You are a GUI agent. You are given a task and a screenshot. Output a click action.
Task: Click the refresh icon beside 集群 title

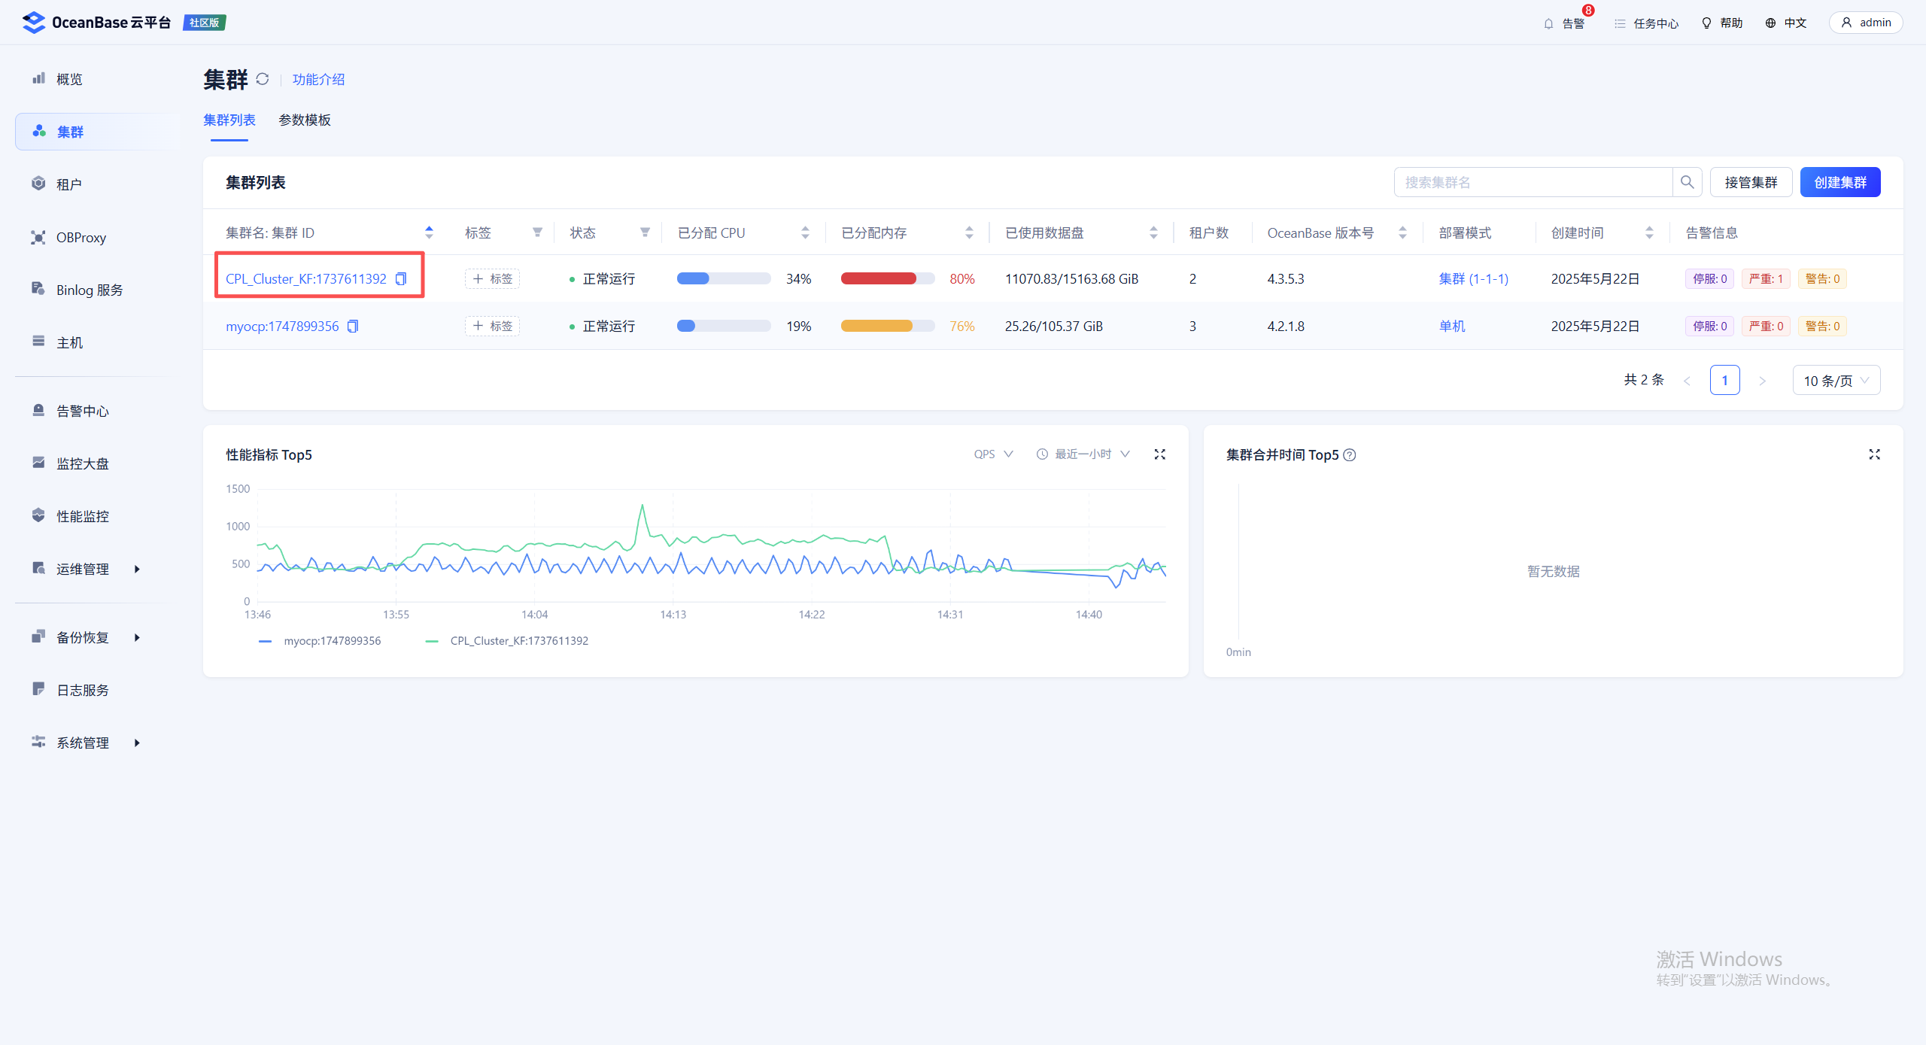[x=262, y=79]
